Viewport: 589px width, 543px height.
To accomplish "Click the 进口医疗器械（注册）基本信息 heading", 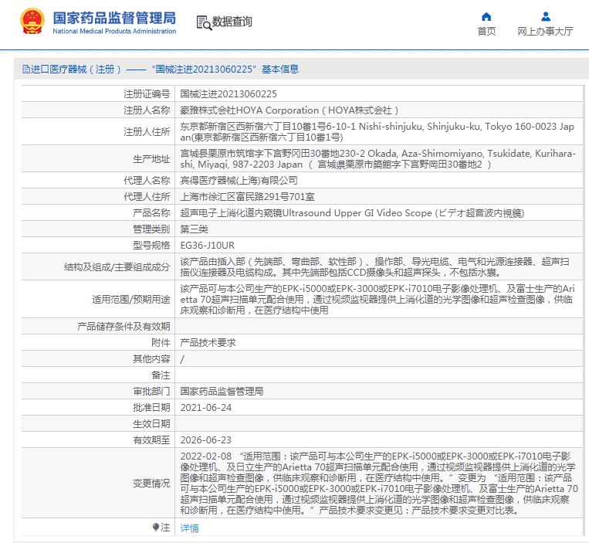I will pyautogui.click(x=161, y=70).
